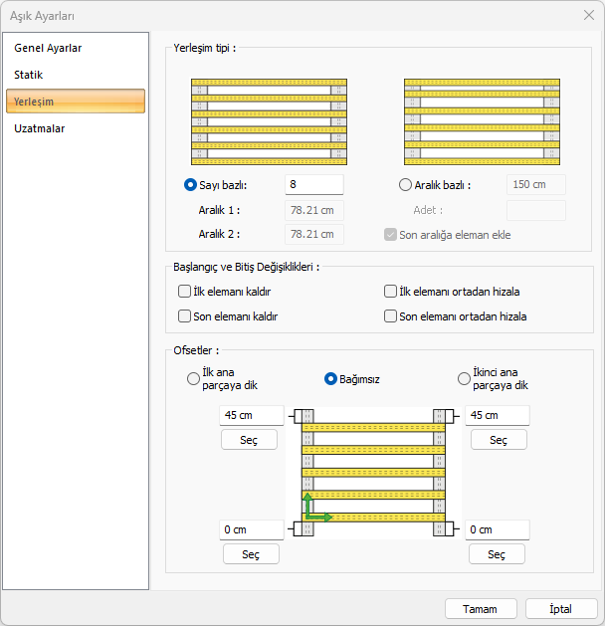Click the İptal button
The width and height of the screenshot is (605, 626).
click(x=560, y=608)
